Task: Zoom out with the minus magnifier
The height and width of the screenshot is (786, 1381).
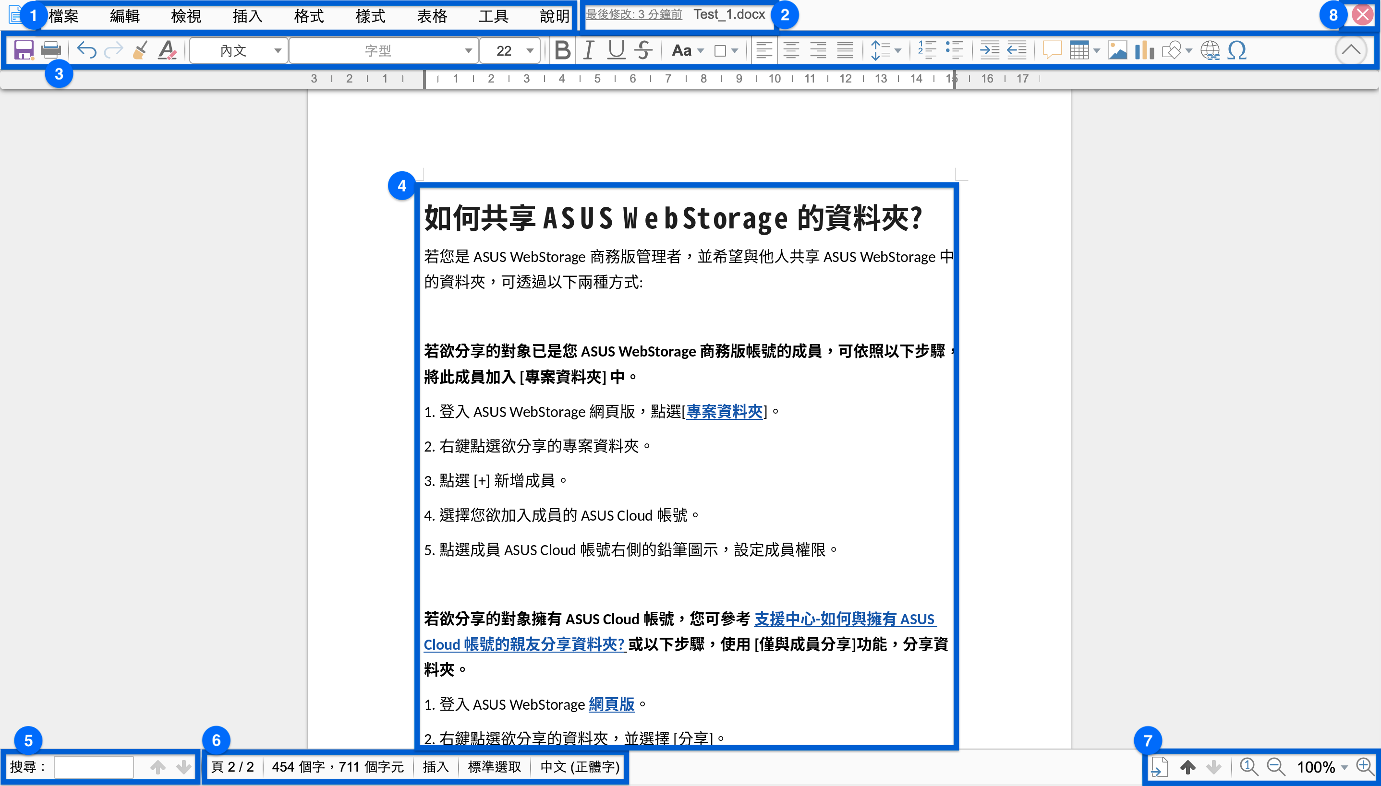Action: [1276, 767]
